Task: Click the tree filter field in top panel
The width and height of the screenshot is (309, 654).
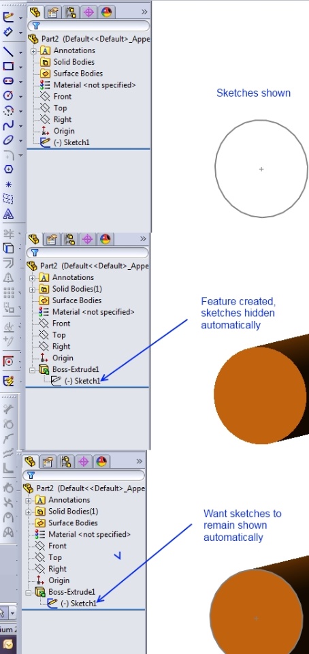Action: point(88,27)
